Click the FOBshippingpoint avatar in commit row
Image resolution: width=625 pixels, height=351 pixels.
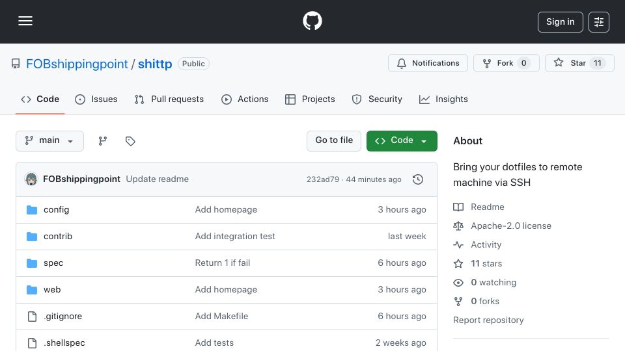(x=31, y=179)
